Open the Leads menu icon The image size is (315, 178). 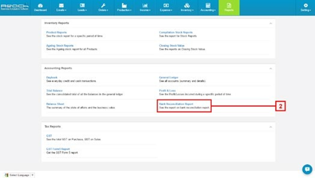click(x=82, y=8)
